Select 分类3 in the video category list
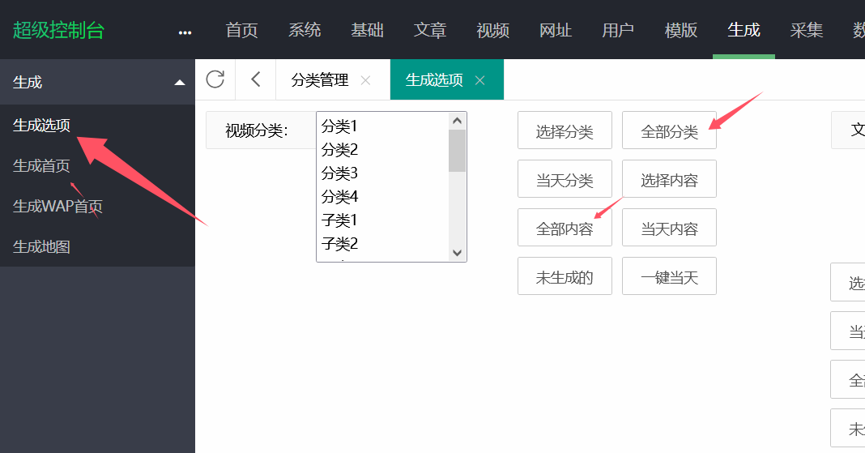The height and width of the screenshot is (453, 865). click(x=340, y=173)
